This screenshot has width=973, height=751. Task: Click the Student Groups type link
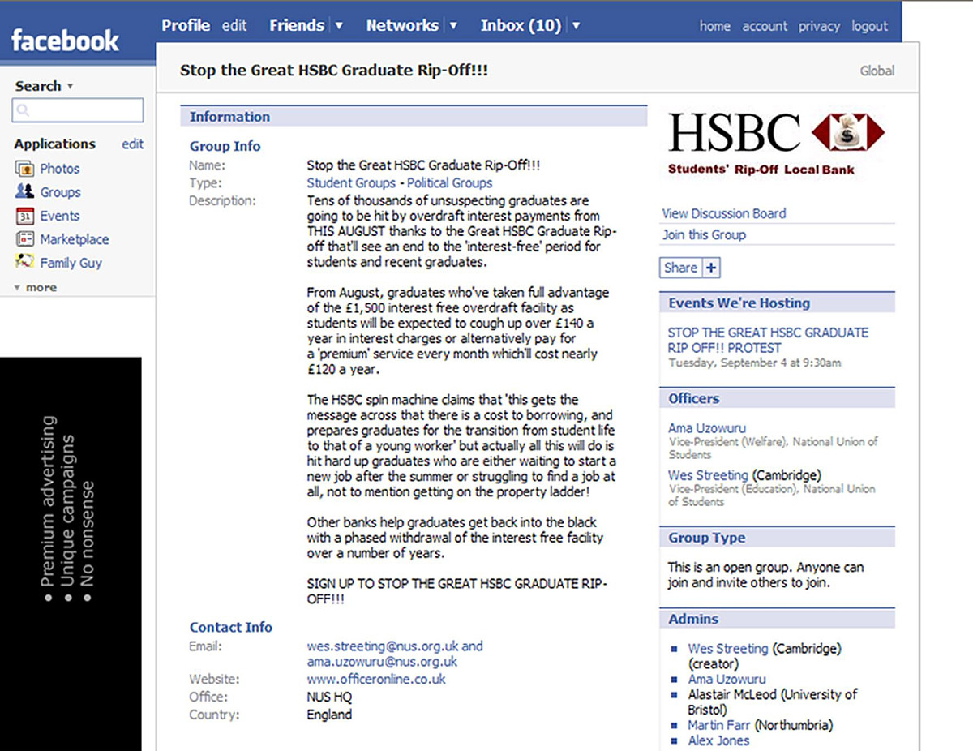(351, 182)
